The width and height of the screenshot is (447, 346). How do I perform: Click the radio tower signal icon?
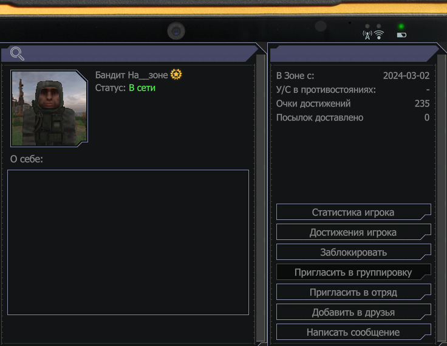(x=367, y=35)
